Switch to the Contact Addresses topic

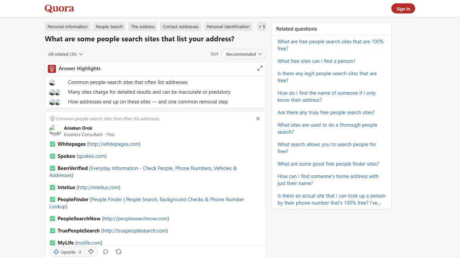[180, 27]
